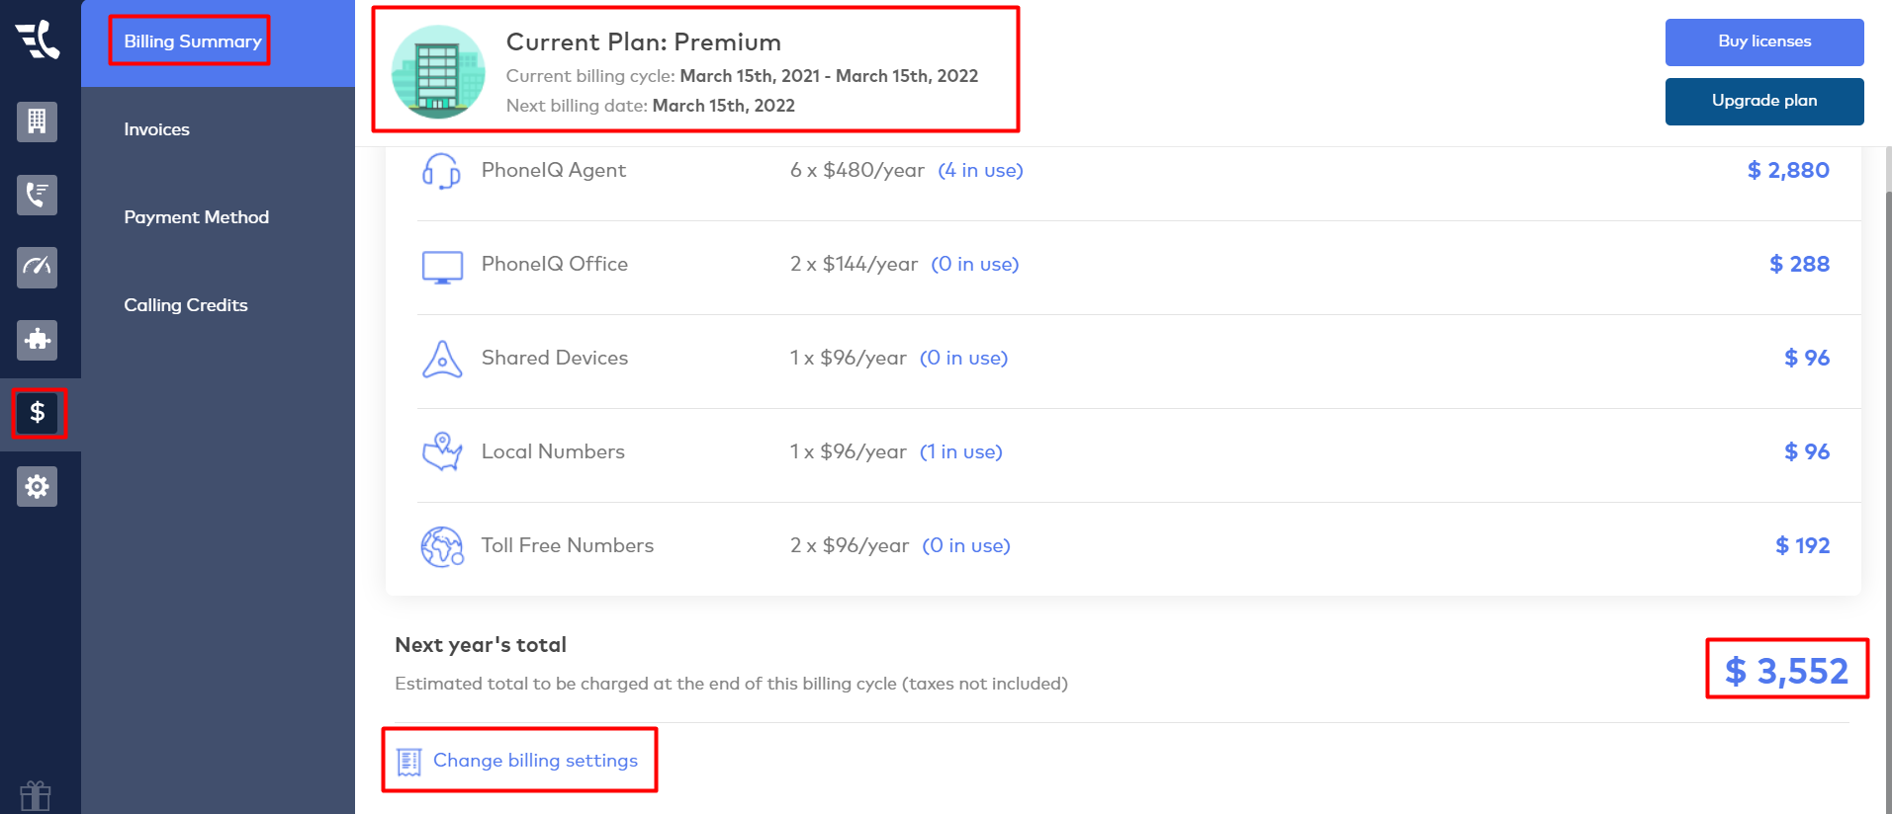Open the Payment Method section

196,217
